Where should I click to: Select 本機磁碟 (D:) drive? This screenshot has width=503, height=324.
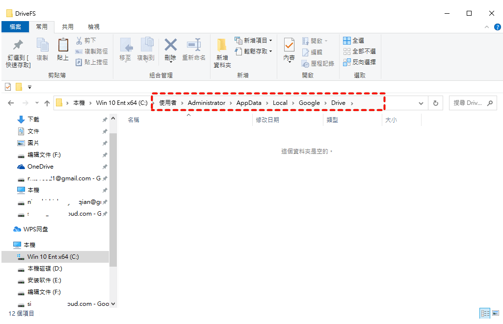(45, 269)
